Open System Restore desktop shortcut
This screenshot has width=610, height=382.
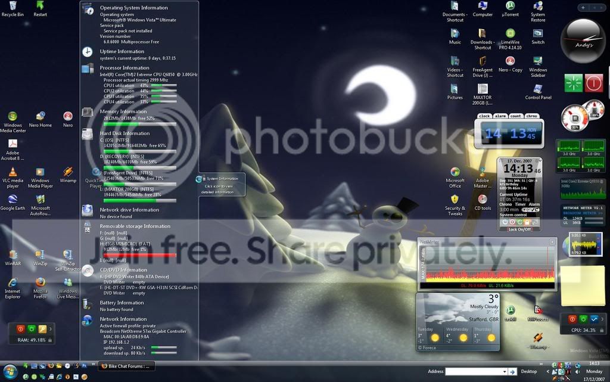coord(538,12)
